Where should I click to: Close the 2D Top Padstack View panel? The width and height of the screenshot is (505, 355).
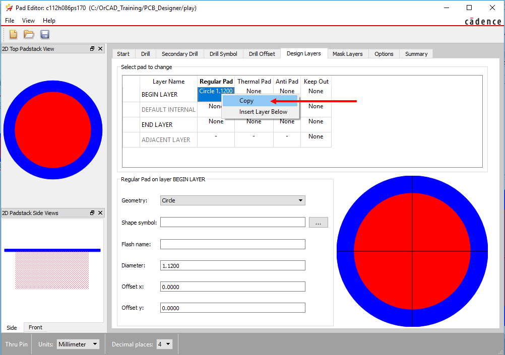tap(100, 49)
